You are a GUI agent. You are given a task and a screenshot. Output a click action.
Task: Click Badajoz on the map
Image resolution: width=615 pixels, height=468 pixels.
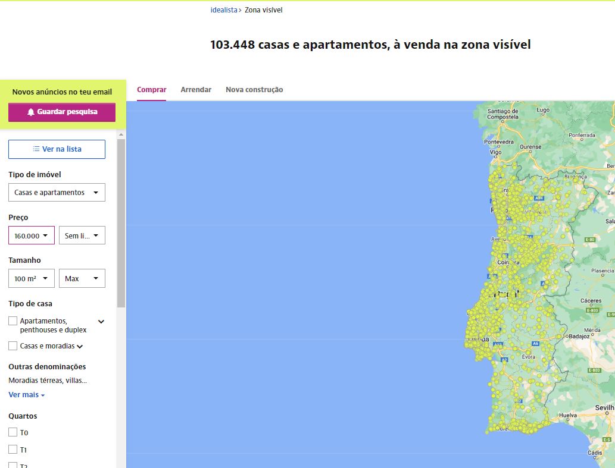[579, 337]
